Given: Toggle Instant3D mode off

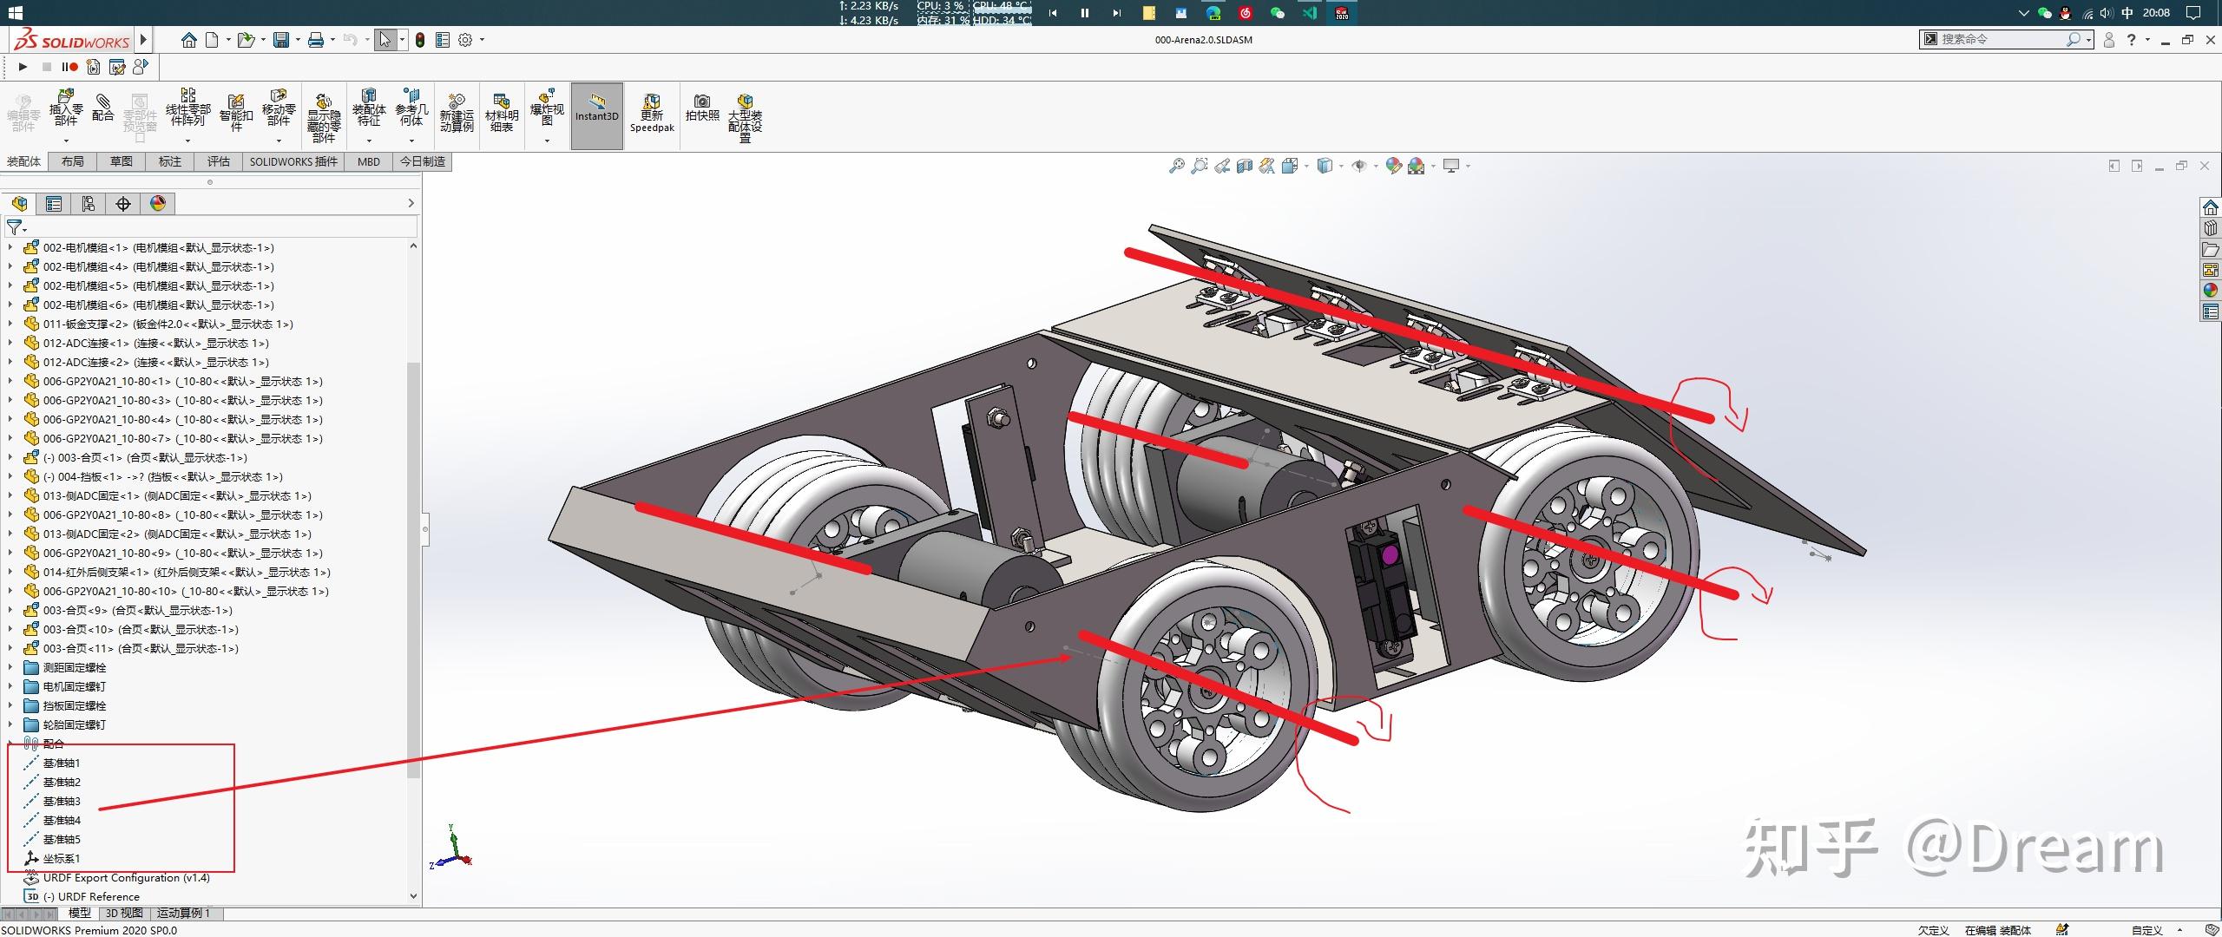Looking at the screenshot, I should tap(597, 113).
